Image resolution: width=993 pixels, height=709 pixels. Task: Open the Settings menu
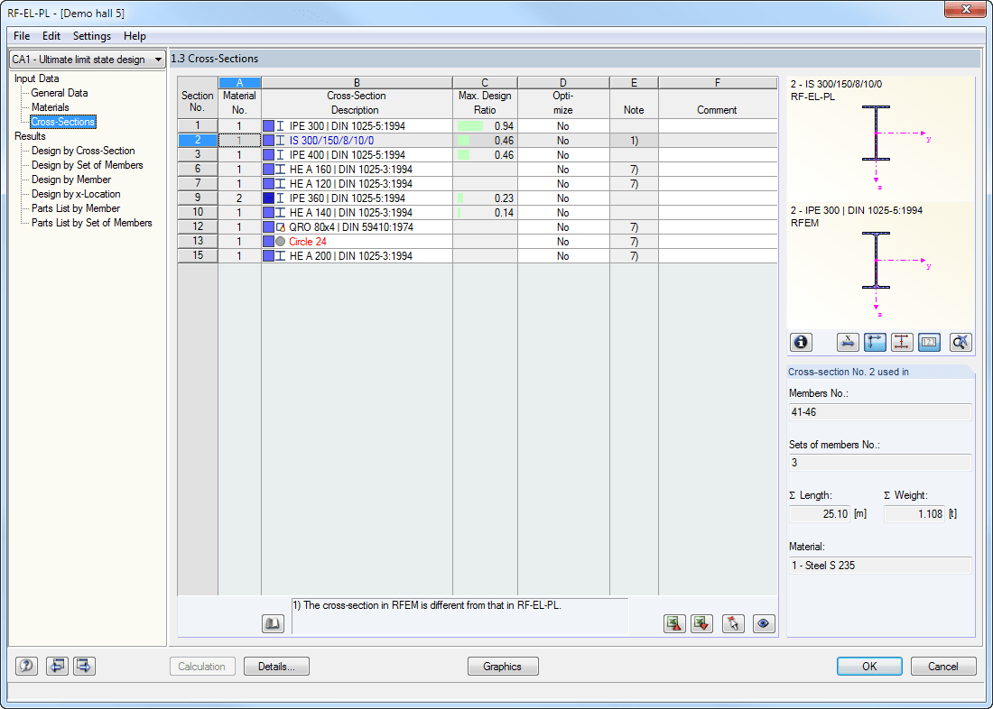(92, 36)
